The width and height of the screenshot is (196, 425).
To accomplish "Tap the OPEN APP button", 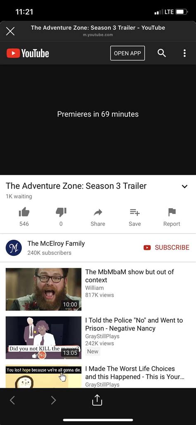I will (128, 53).
